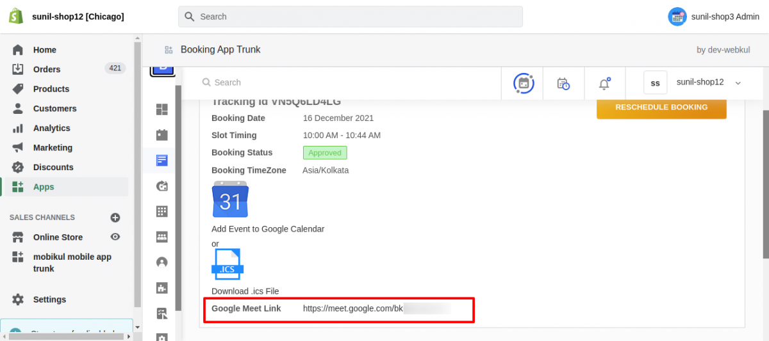The height and width of the screenshot is (341, 769).
Task: Go to Customers in the left menu
Action: [54, 109]
